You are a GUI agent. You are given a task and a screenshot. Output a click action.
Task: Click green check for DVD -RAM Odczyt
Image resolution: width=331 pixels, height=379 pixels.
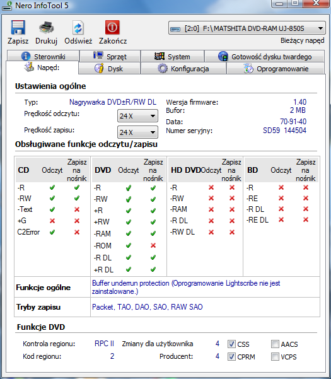(x=129, y=233)
